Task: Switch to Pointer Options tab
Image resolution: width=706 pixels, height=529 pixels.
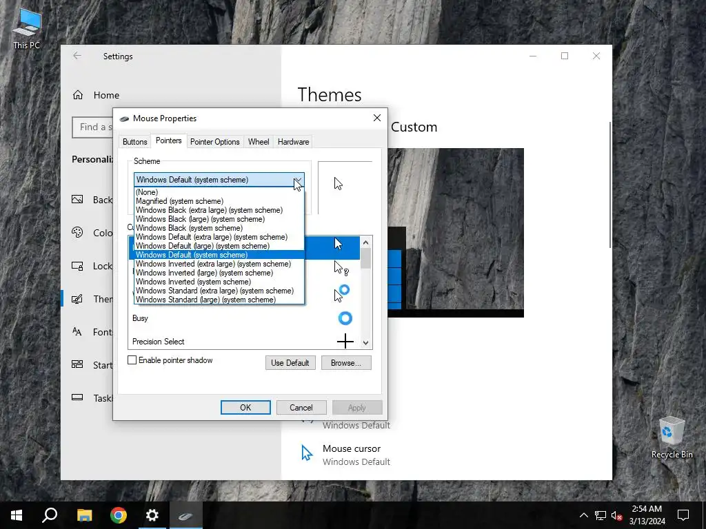Action: [215, 142]
